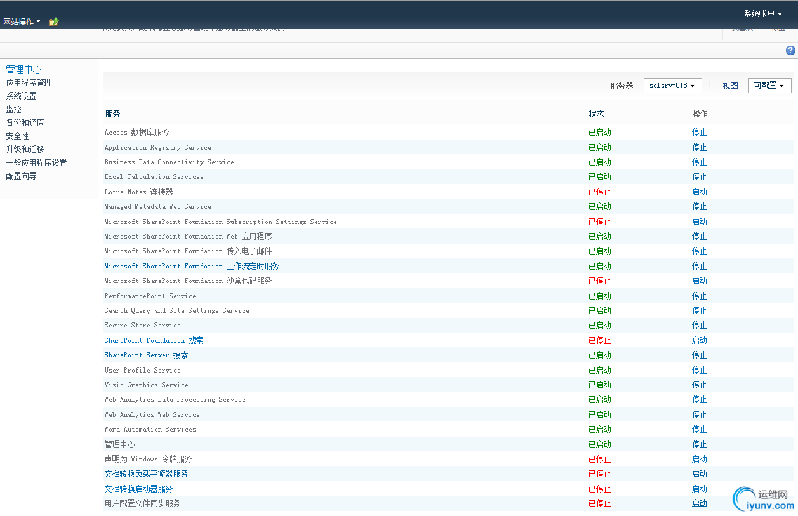The height and width of the screenshot is (516, 798).
Task: Stop SharePoint Foundation Web 应用程序
Action: pyautogui.click(x=699, y=236)
